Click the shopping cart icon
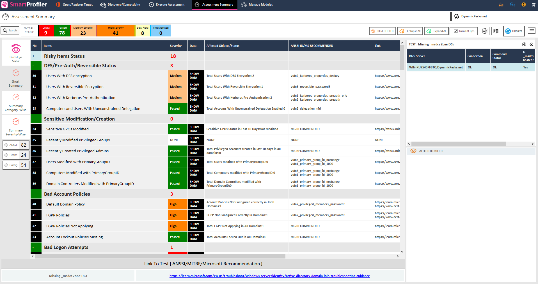 534,4
